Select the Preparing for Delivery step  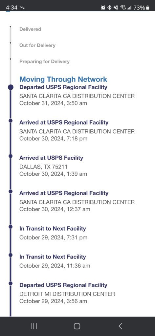click(x=44, y=61)
